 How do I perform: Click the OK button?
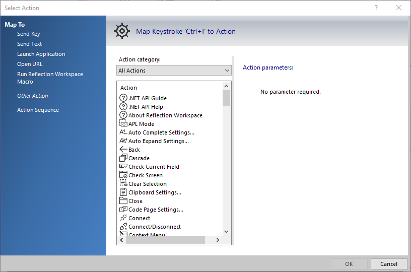349,264
